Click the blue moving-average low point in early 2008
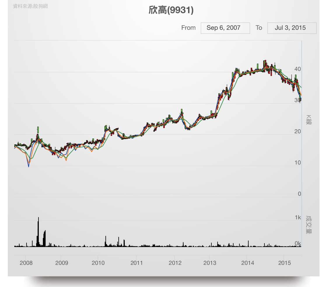Viewport: 328px width, 287px height. (x=29, y=167)
